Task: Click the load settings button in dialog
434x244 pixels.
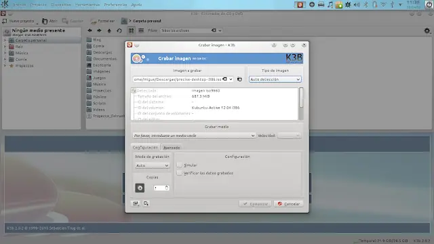Action: pos(136,203)
